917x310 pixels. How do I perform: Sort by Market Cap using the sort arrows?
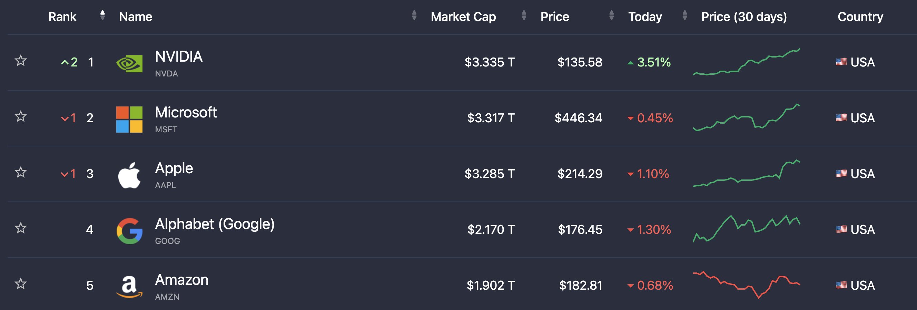click(524, 15)
